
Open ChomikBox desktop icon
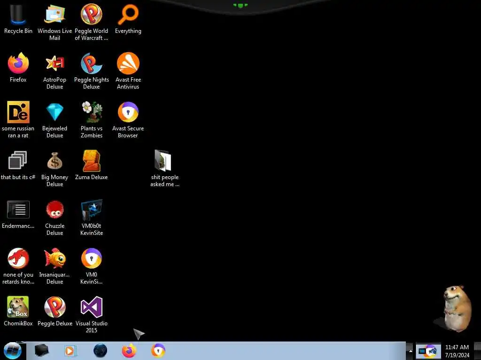pos(18,311)
